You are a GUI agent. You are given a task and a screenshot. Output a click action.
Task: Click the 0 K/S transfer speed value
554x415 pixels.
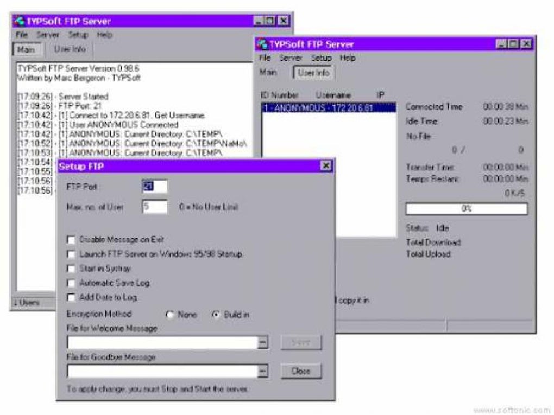click(515, 193)
